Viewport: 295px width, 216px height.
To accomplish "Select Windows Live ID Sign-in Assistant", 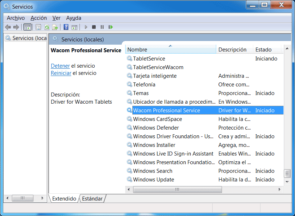I will (173, 154).
